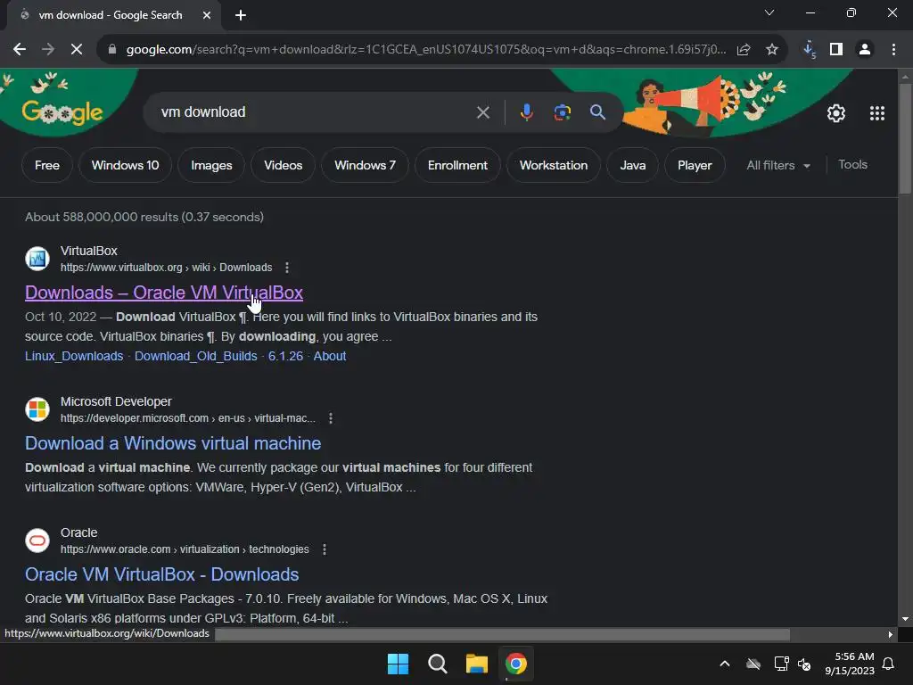
Task: Open Windows taskbar search
Action: pos(437,664)
